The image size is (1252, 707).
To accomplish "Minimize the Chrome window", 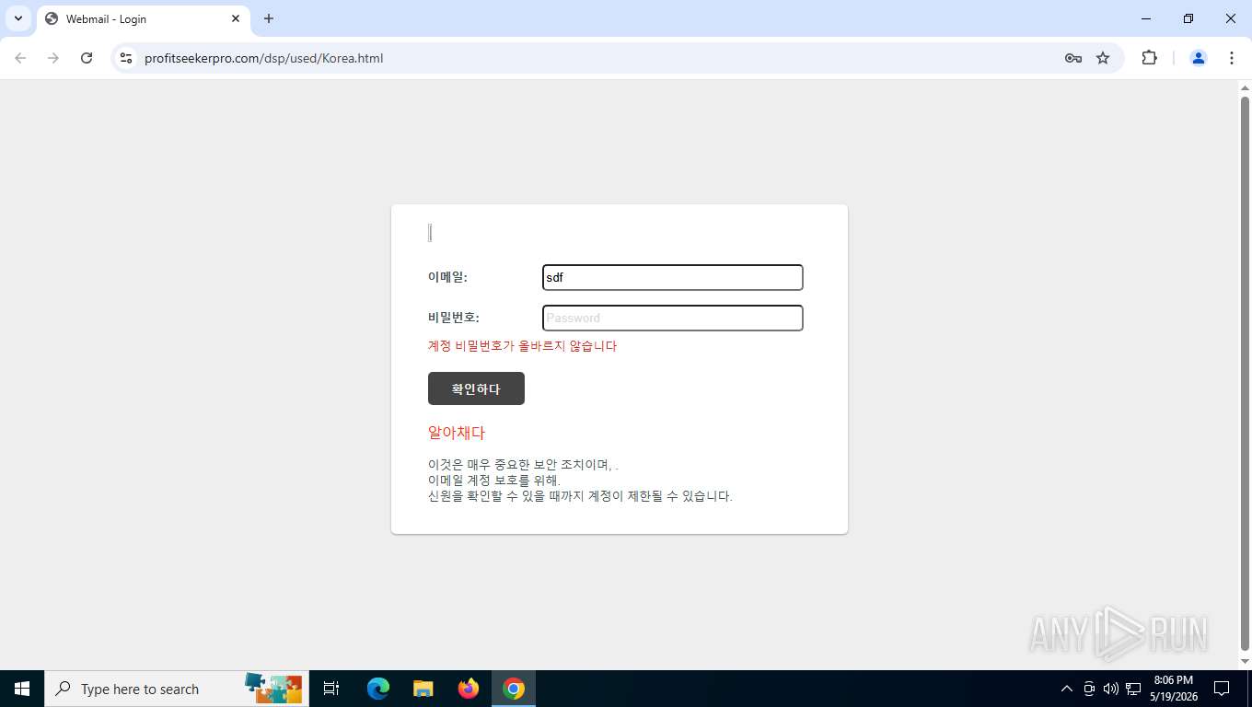I will coord(1146,18).
